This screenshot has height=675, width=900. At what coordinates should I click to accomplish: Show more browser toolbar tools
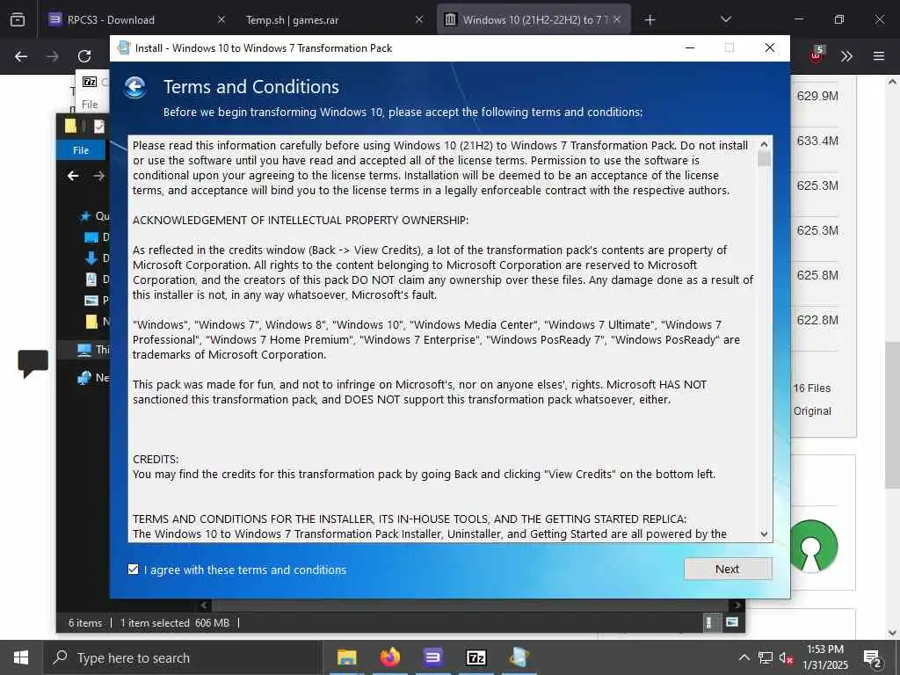click(x=846, y=56)
